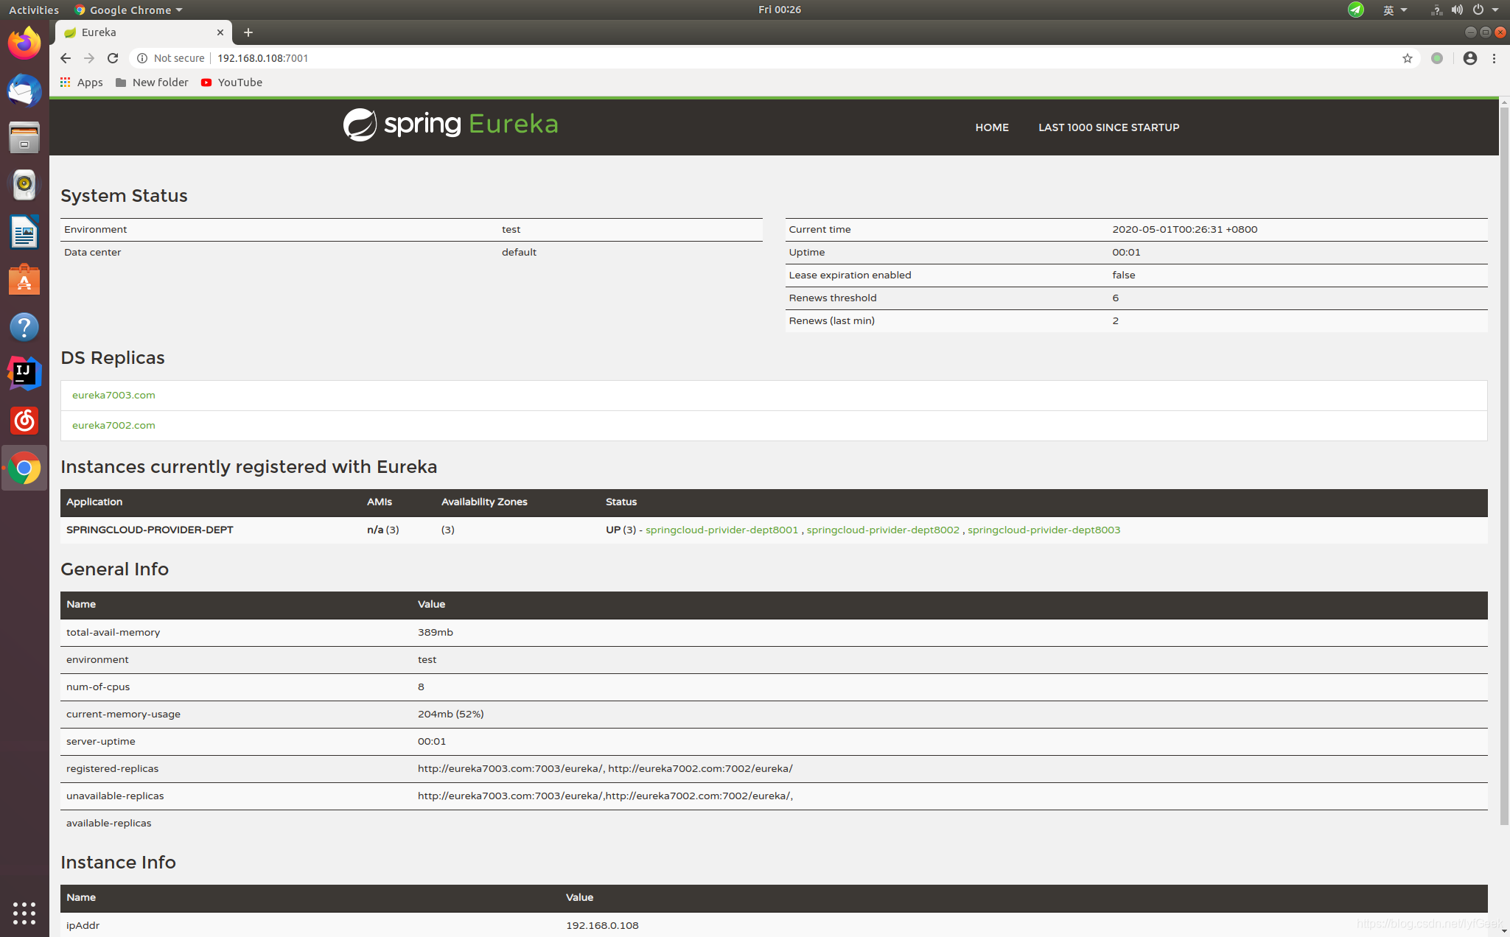Click the Spring Eureka logo

(450, 124)
